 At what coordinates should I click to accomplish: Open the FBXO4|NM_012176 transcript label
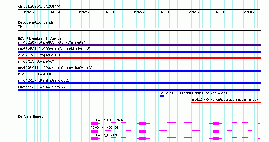(104, 135)
